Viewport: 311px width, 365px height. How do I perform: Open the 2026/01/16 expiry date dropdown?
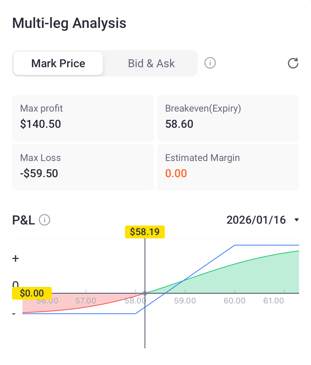(x=256, y=220)
